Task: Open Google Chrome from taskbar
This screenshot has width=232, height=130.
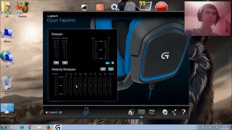Action: pos(30,127)
